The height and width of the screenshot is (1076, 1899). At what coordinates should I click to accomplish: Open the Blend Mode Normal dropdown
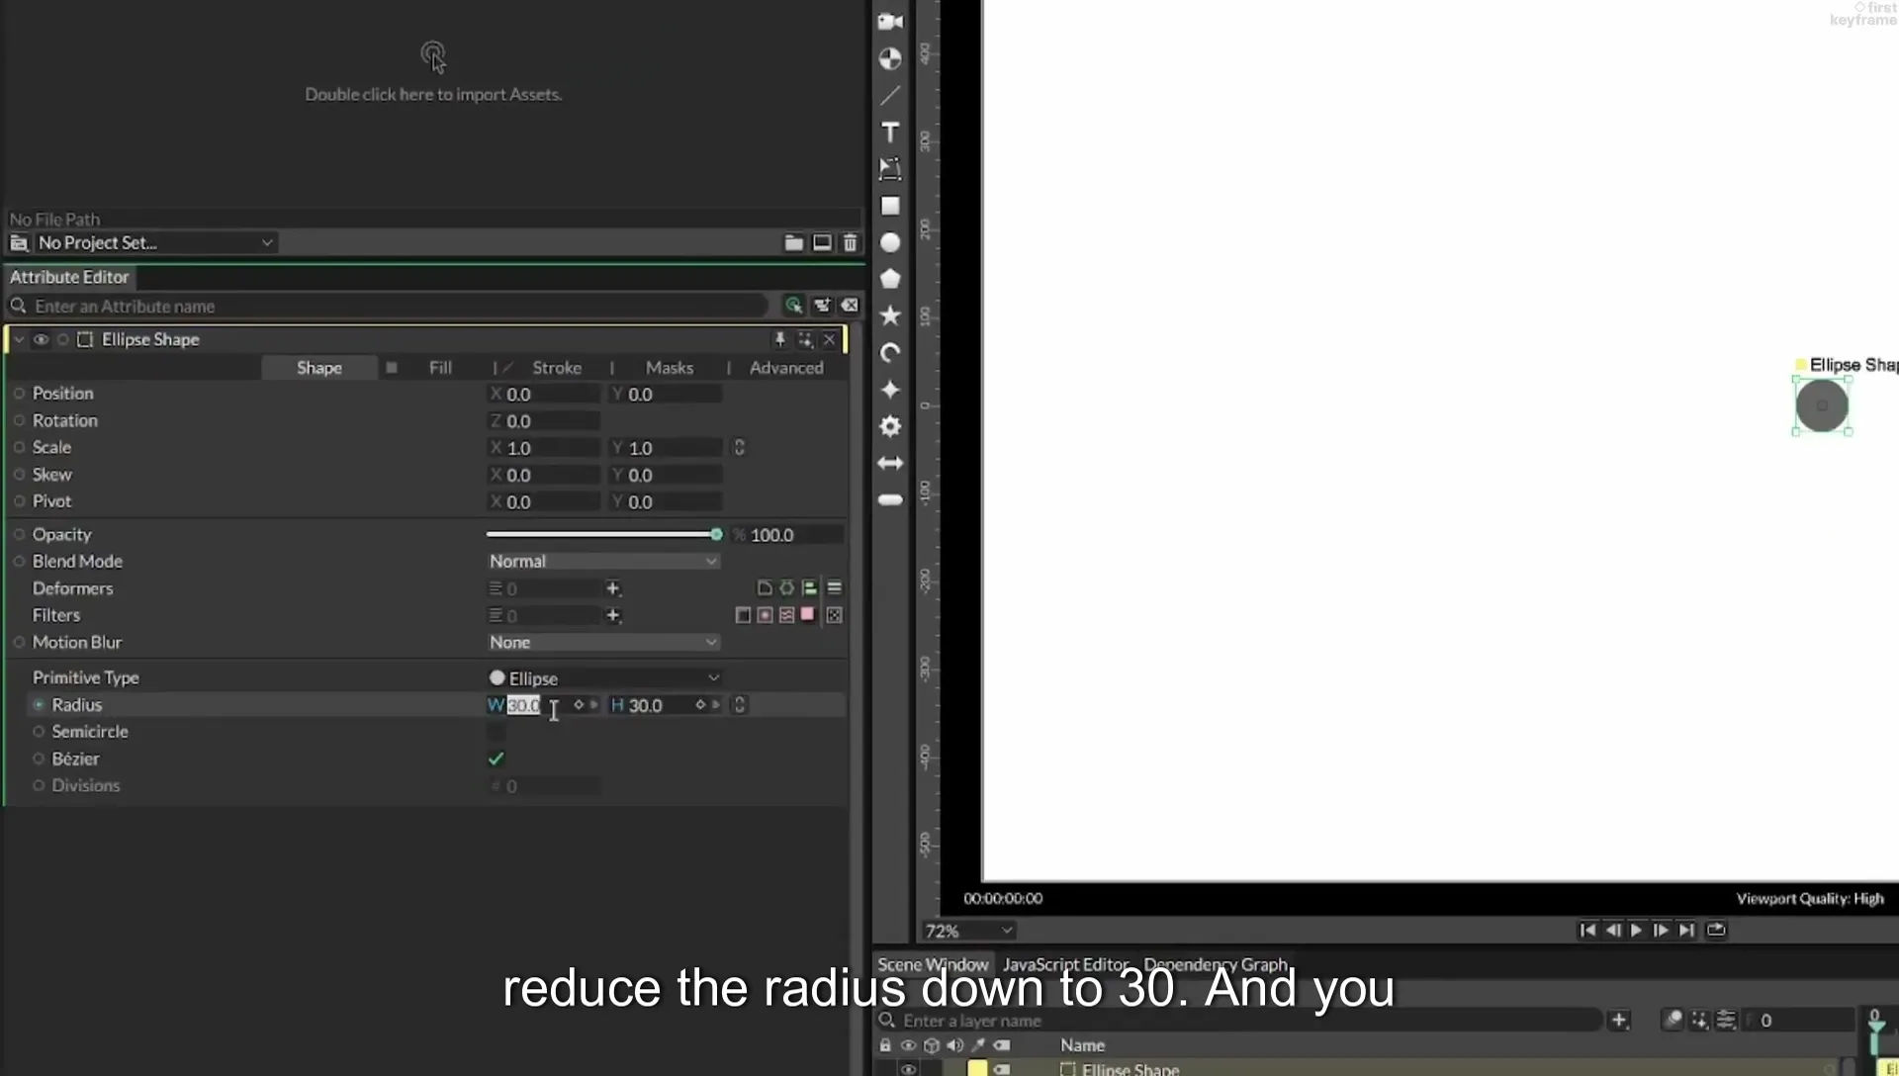[603, 561]
